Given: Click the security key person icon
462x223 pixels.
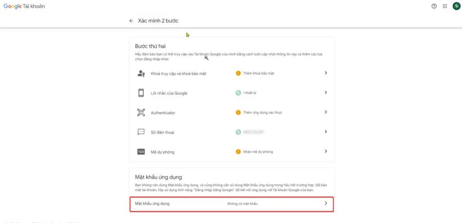Looking at the screenshot, I should 141,73.
